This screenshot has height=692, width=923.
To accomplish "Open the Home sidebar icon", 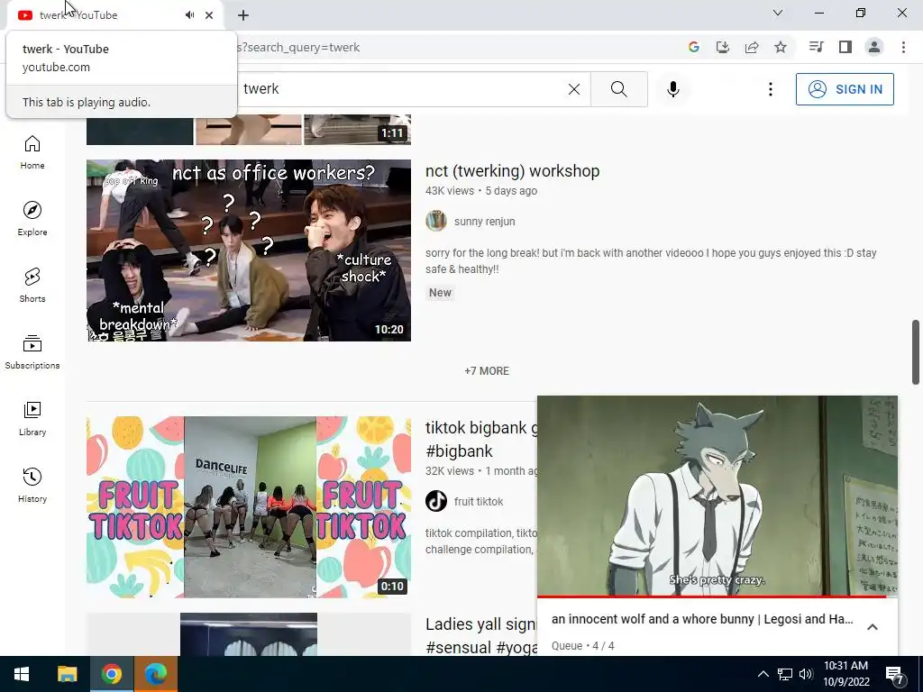I will tap(32, 151).
